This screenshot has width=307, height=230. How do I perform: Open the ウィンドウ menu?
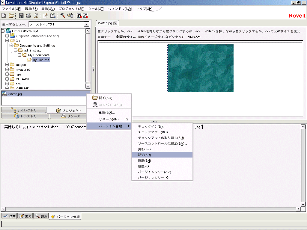tap(120, 9)
